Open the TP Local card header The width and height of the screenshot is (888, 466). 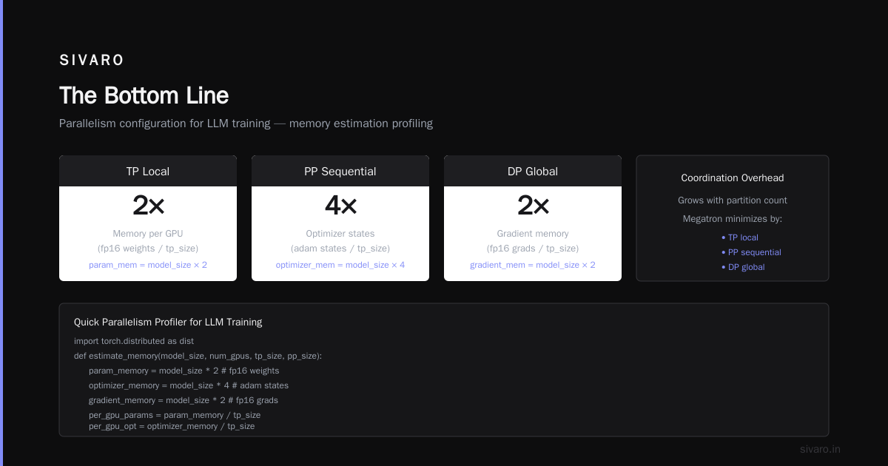148,171
